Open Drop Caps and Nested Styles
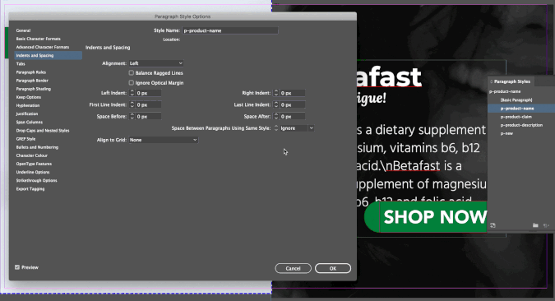This screenshot has height=301, width=555. [43, 131]
